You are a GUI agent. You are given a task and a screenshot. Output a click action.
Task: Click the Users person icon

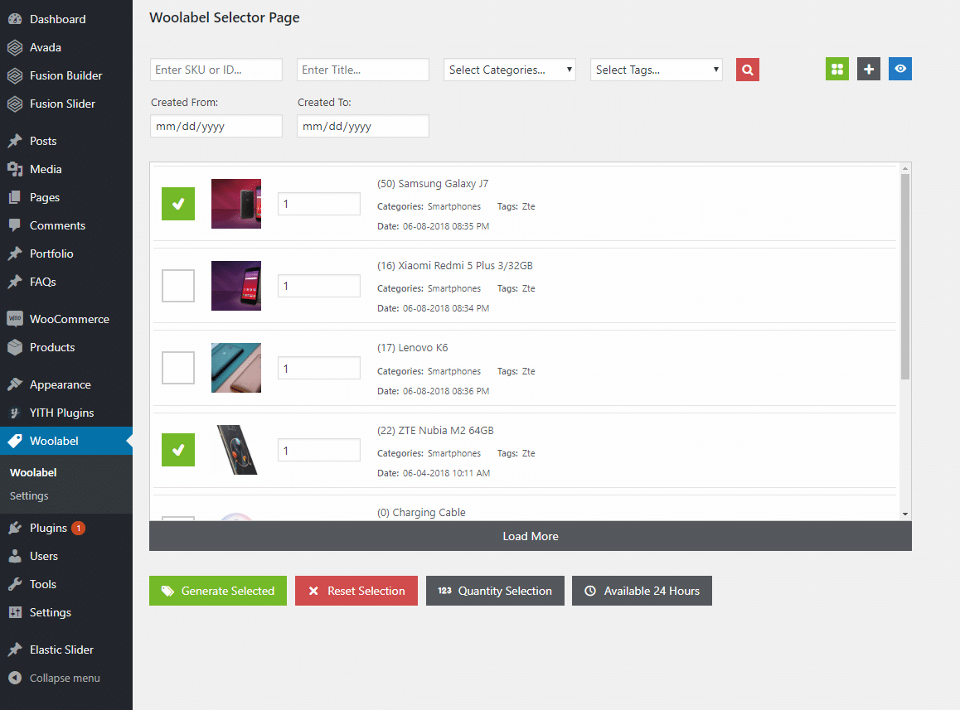[15, 556]
